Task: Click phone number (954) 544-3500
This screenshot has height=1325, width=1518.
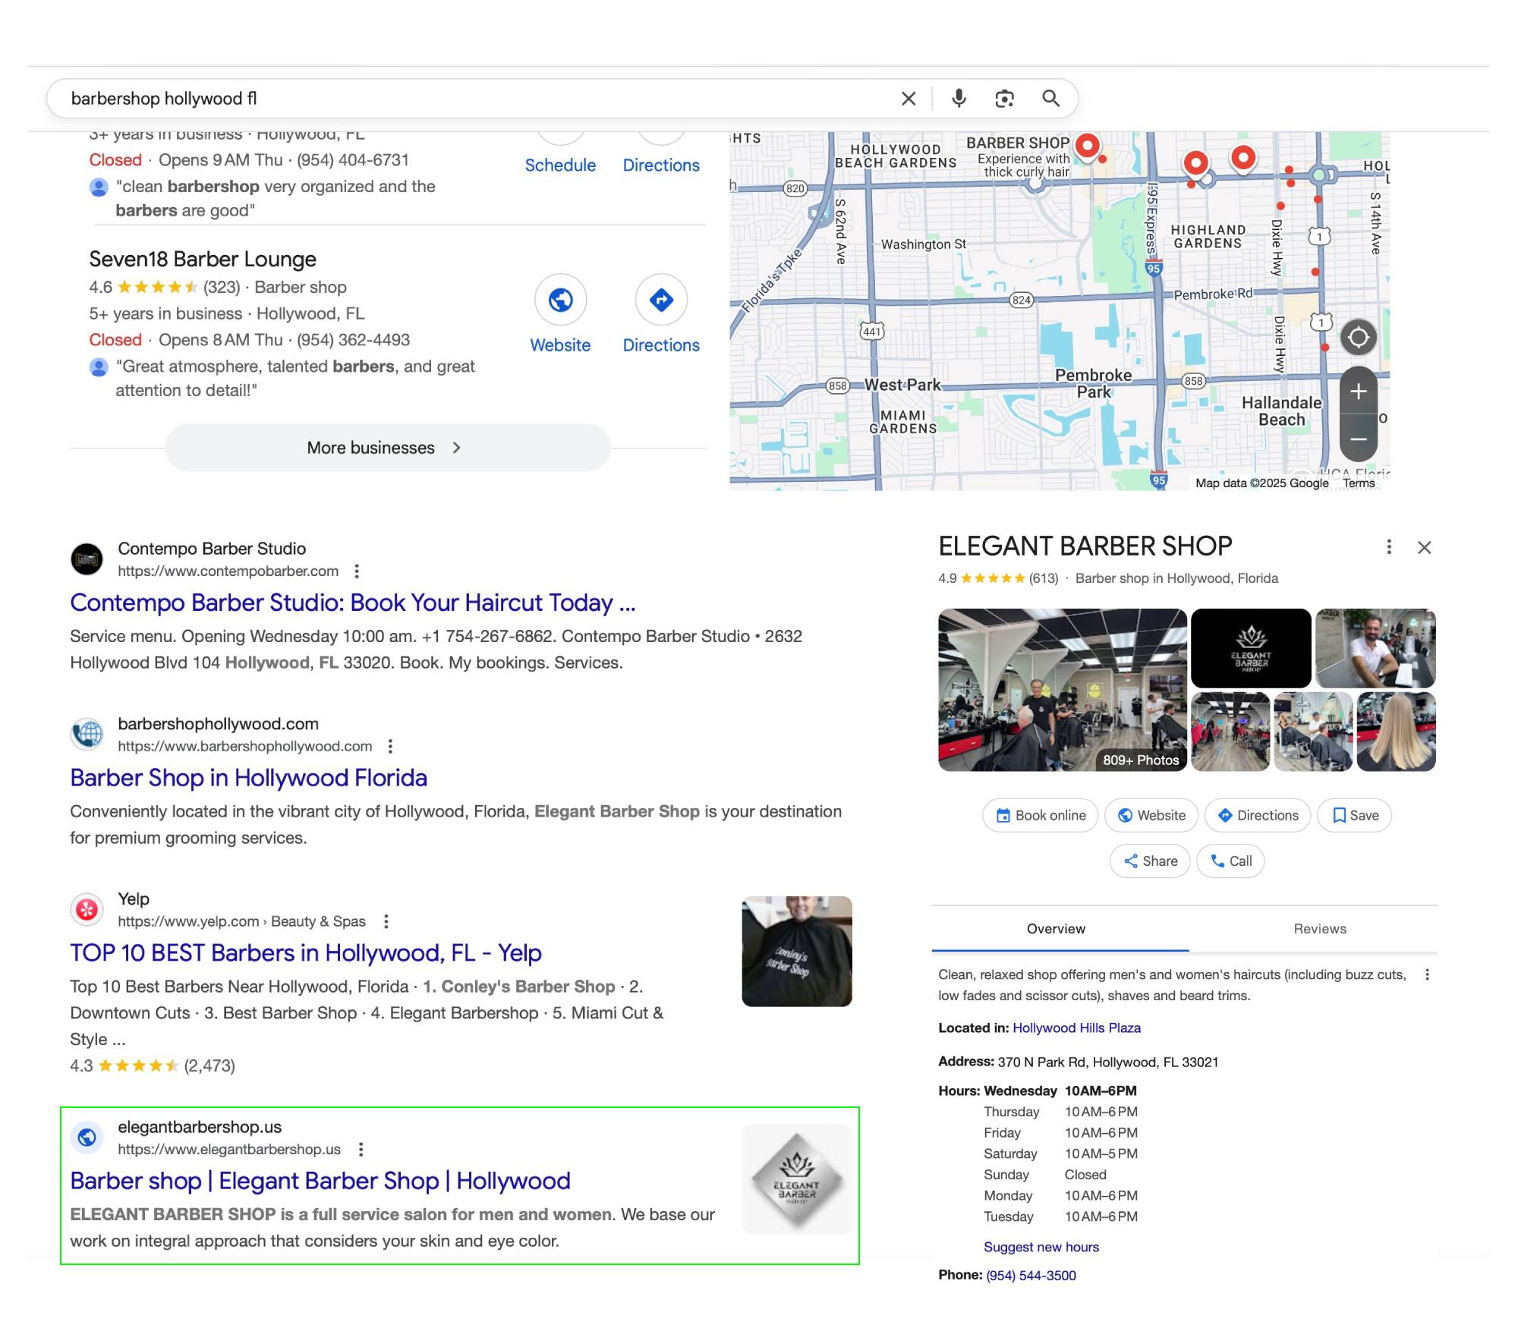Action: point(1031,1275)
